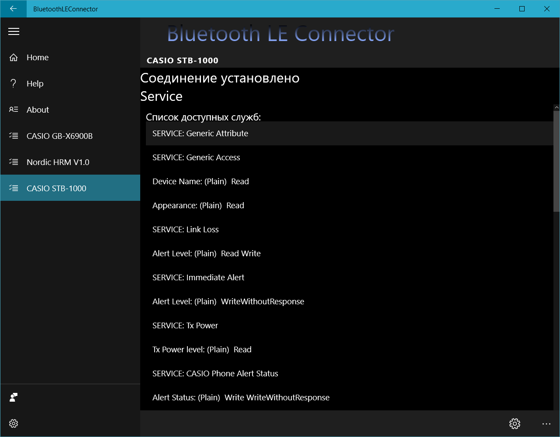This screenshot has width=560, height=437.
Task: Open the About page
Action: click(x=70, y=110)
